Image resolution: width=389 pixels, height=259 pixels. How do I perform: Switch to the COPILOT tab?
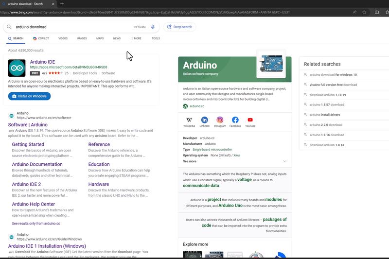41,38
